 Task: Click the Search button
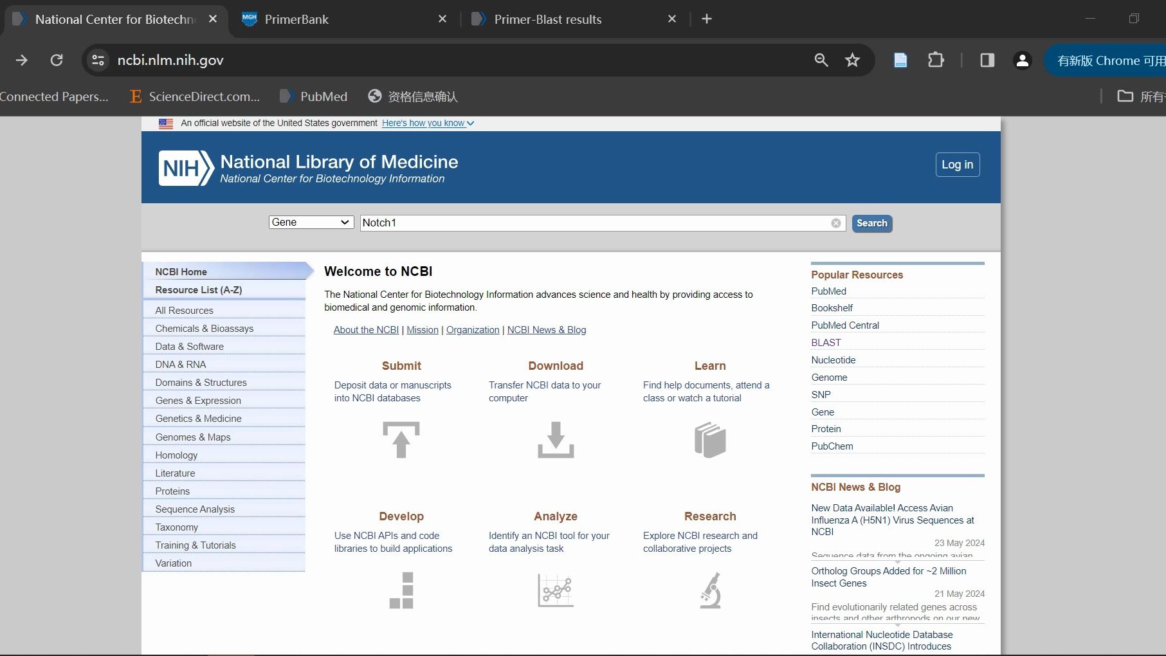click(872, 223)
